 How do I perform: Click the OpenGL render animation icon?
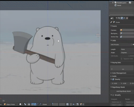pos(83,104)
